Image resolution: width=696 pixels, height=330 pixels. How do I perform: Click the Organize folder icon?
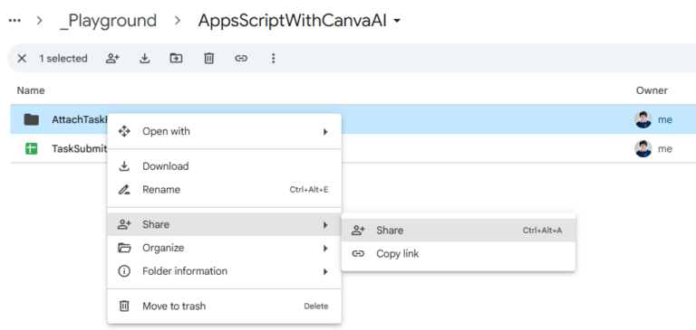coord(124,248)
